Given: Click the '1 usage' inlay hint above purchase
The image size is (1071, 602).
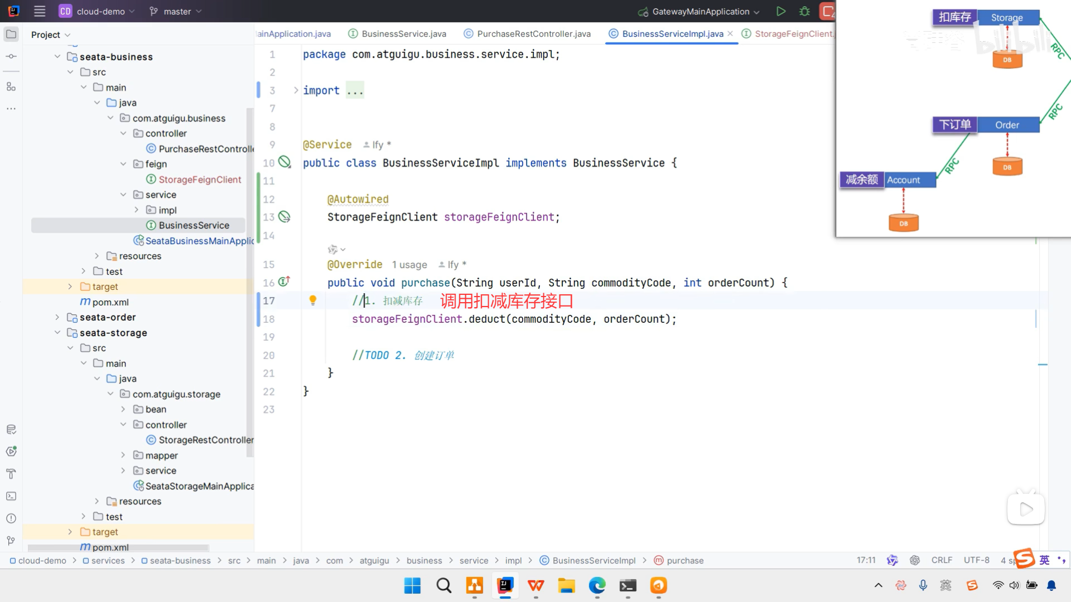Looking at the screenshot, I should [x=409, y=265].
